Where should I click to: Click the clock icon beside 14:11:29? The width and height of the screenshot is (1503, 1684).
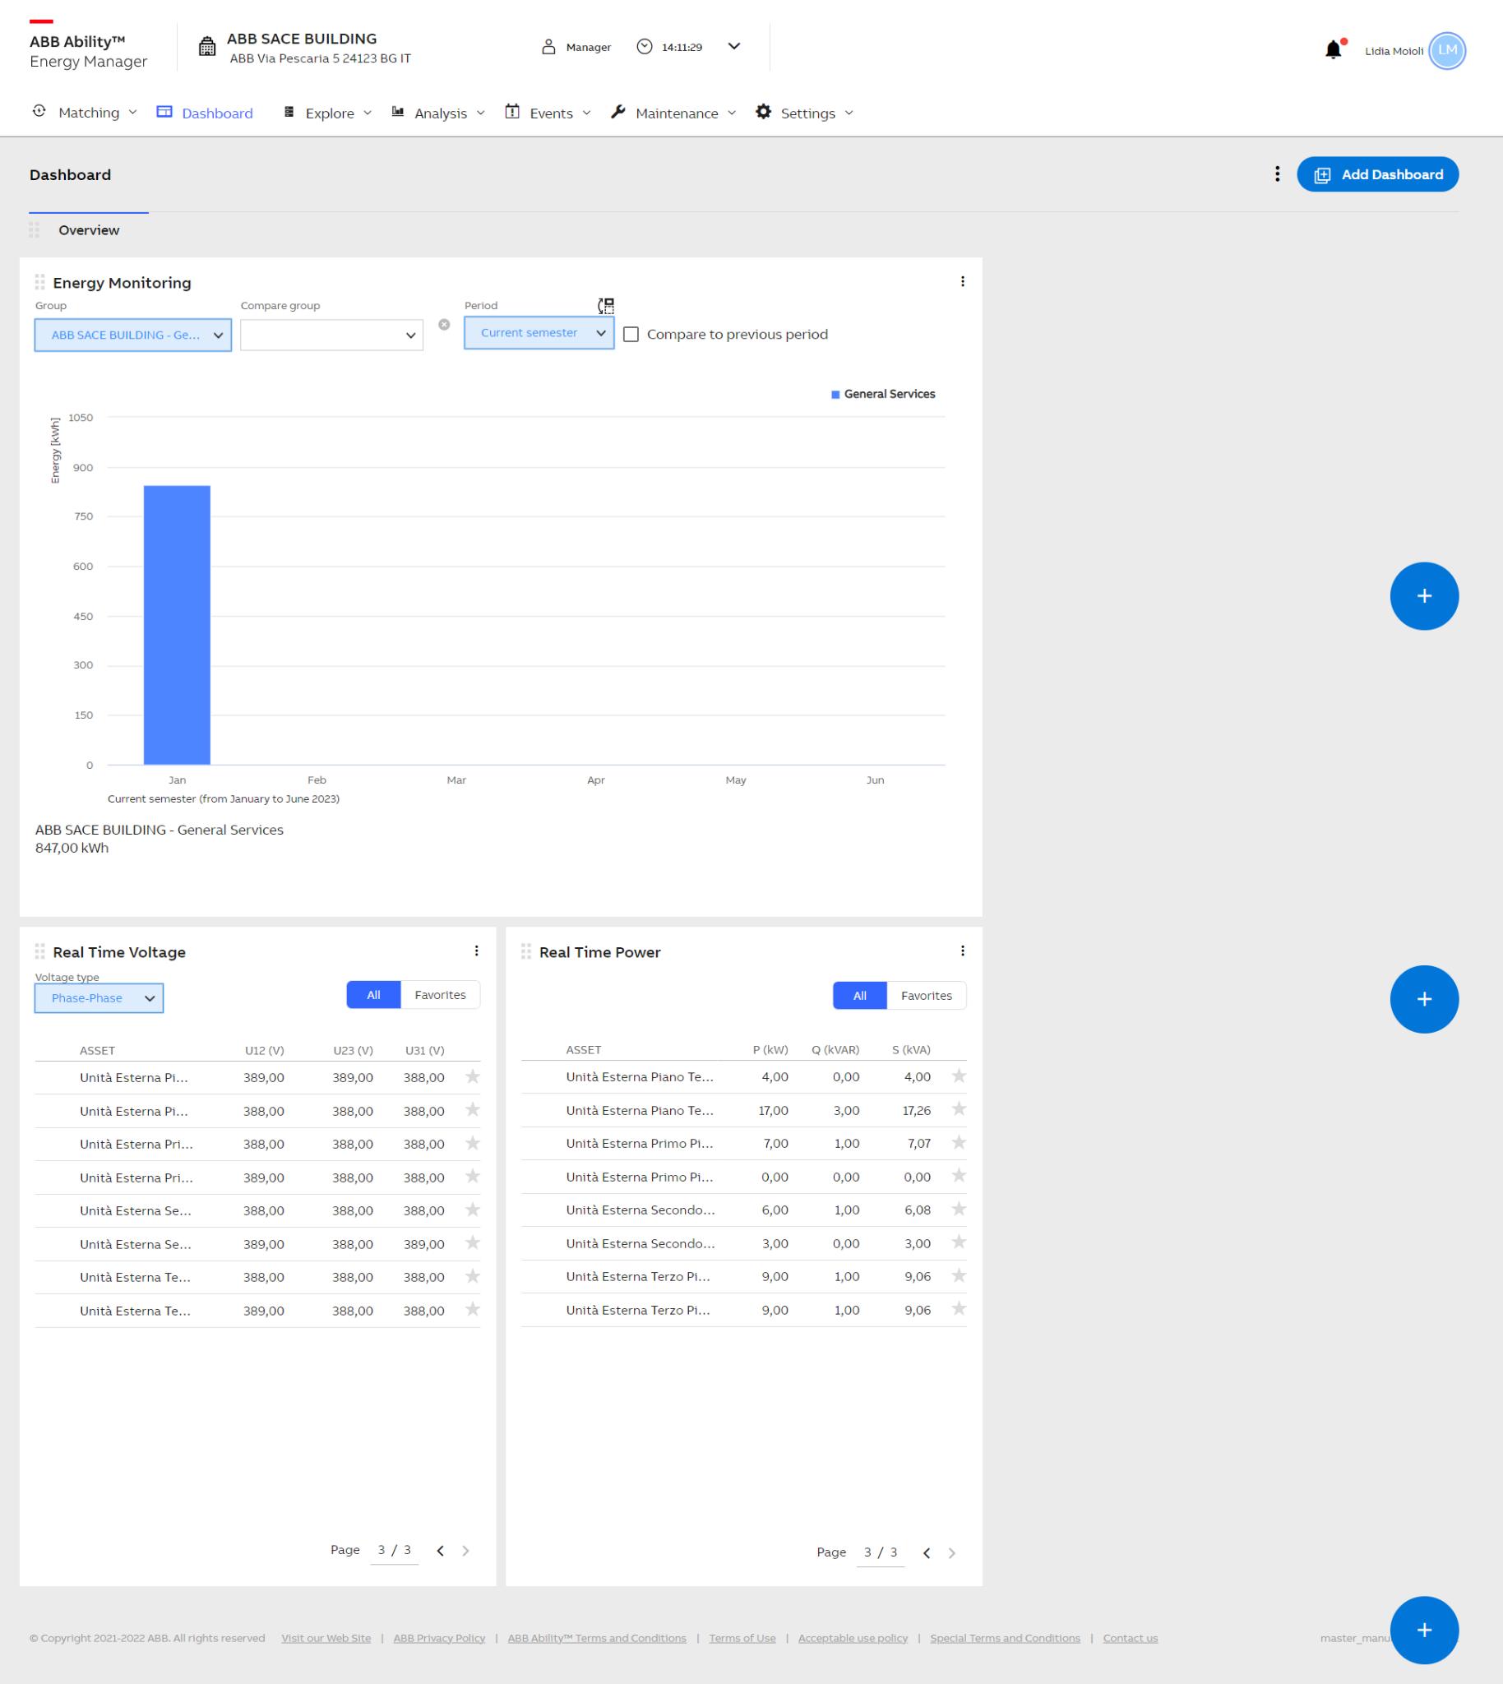click(x=645, y=47)
